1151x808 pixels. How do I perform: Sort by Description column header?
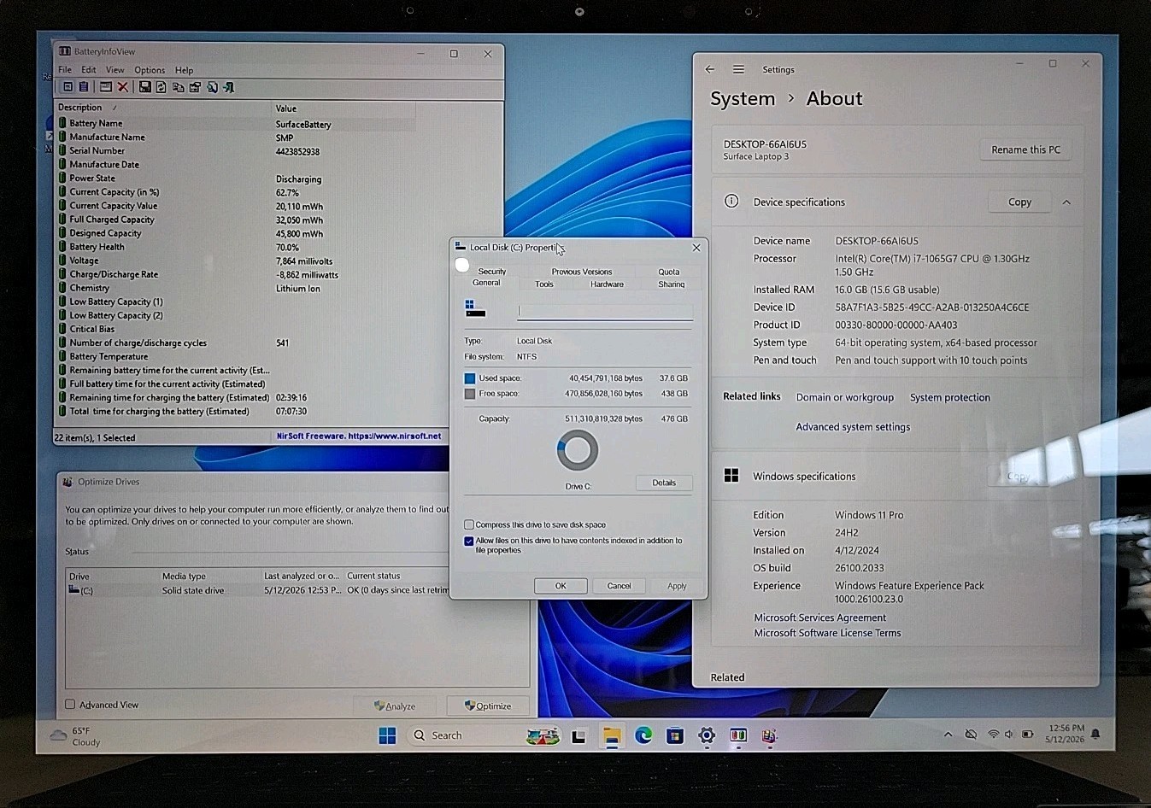[x=162, y=108]
